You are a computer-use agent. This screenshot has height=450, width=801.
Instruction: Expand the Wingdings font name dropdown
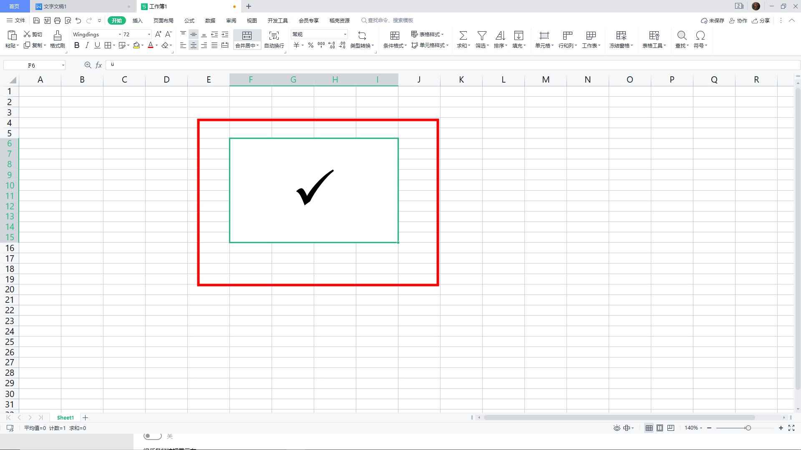point(120,35)
